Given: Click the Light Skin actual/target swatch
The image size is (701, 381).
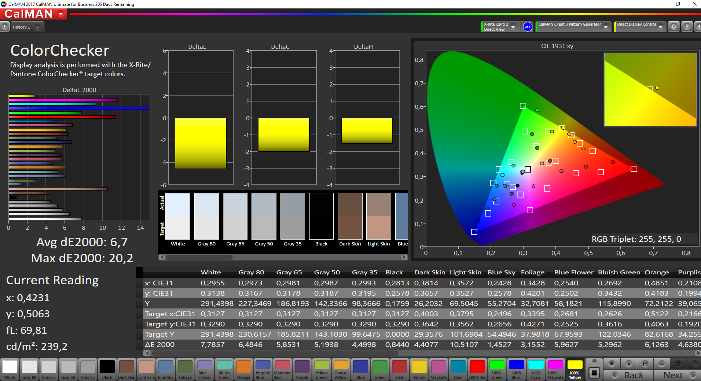Looking at the screenshot, I should point(379,216).
